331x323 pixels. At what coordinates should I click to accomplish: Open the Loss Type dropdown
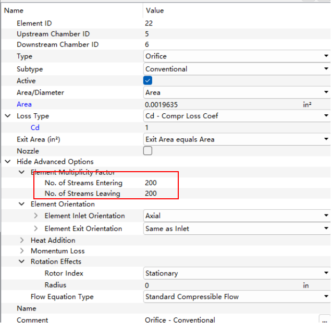237,116
